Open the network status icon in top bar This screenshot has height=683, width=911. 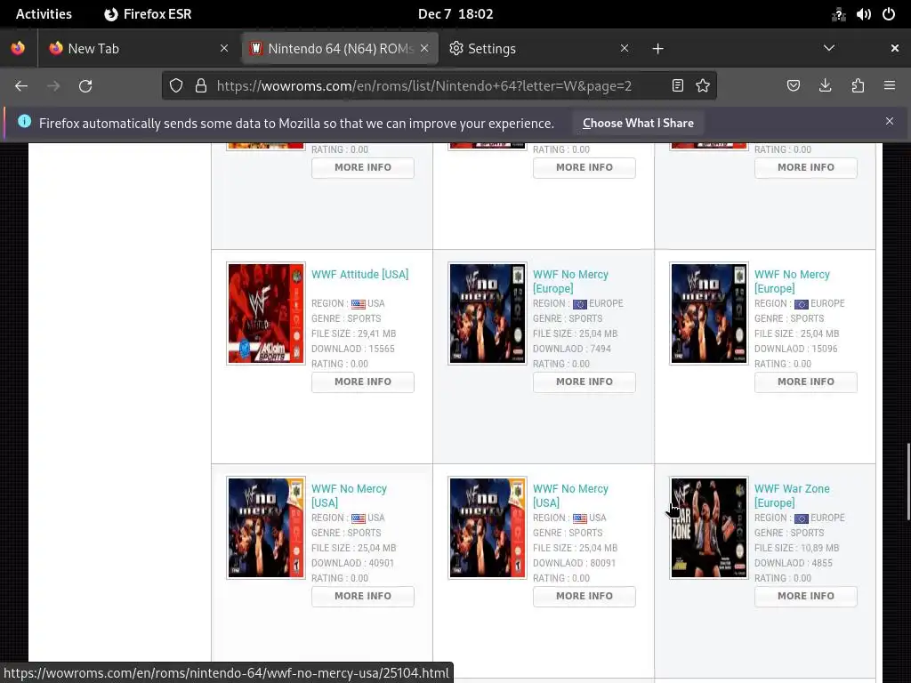pos(838,14)
